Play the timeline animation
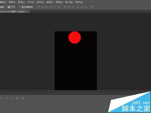Screen dimensions: 151x113 pyautogui.click(x=2, y=98)
